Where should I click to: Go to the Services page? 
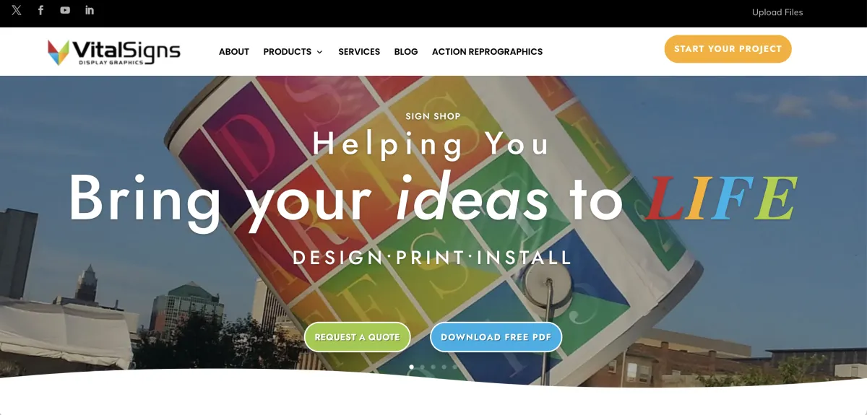[x=359, y=52]
